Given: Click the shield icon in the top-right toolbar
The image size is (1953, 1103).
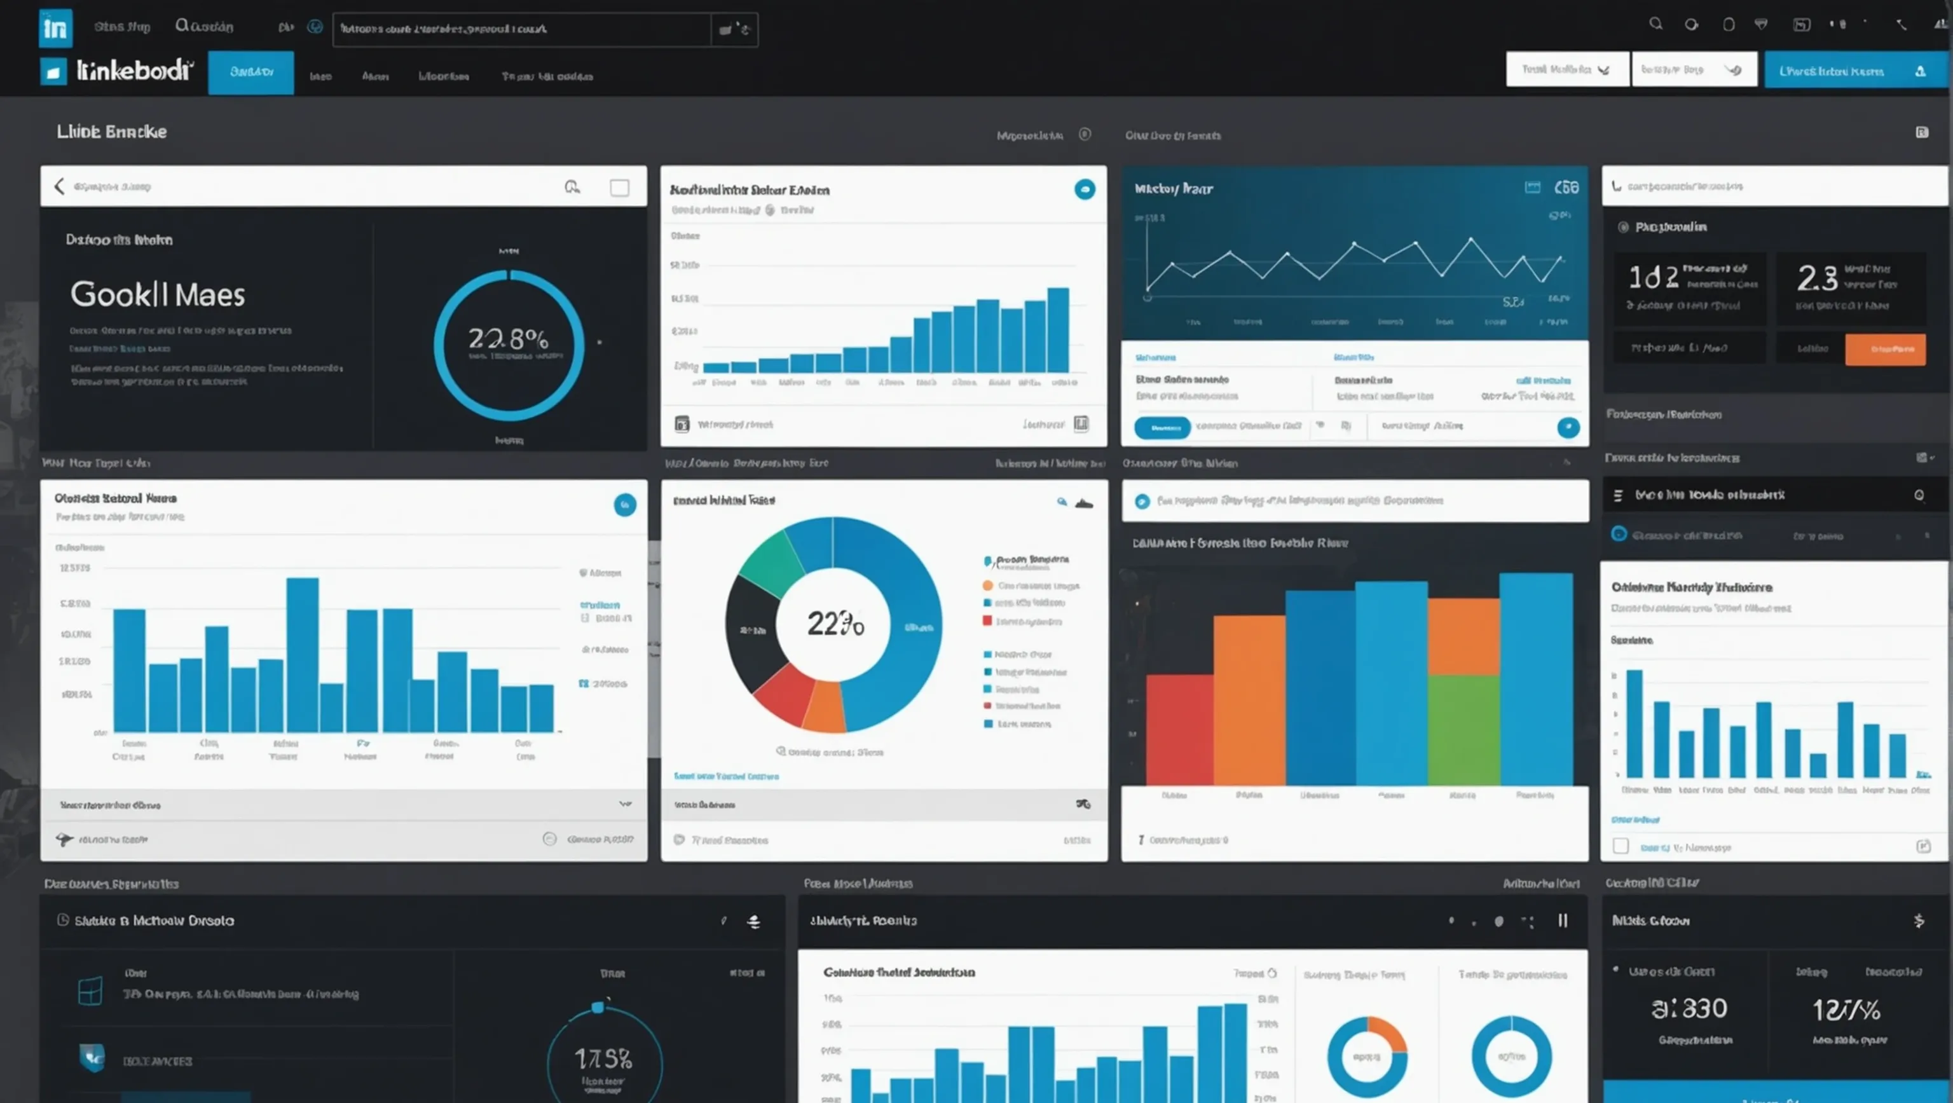Looking at the screenshot, I should (1761, 24).
